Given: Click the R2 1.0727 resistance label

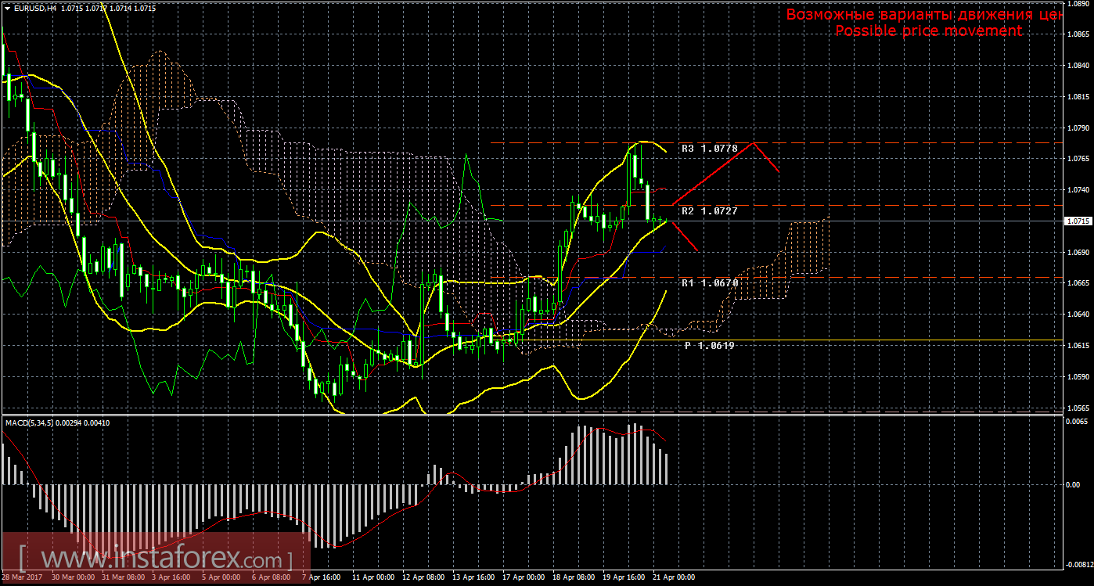Looking at the screenshot, I should point(709,211).
